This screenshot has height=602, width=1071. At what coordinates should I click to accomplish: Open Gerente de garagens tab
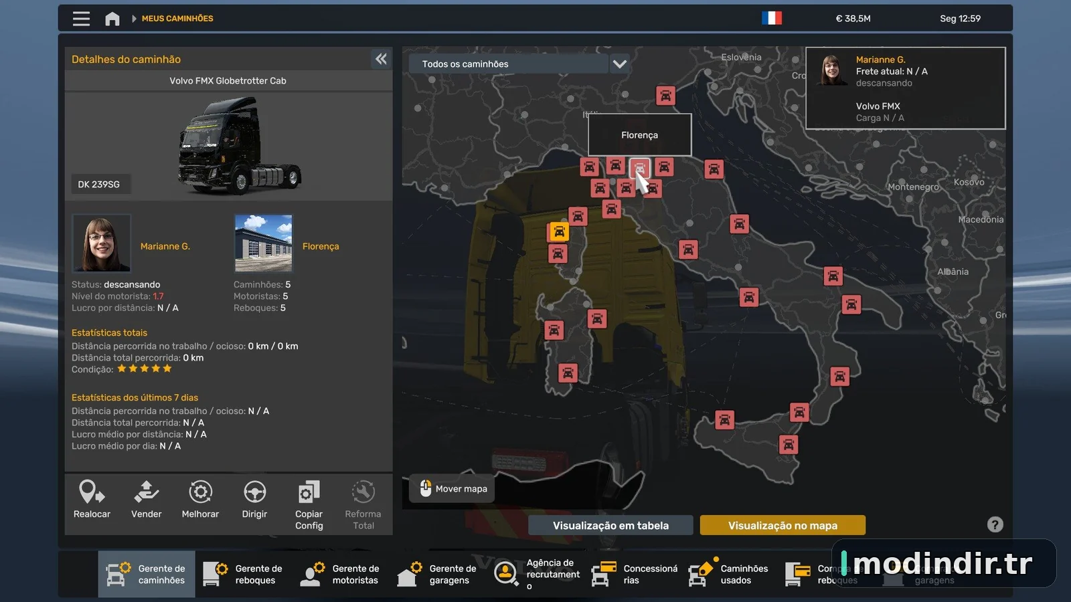click(438, 574)
